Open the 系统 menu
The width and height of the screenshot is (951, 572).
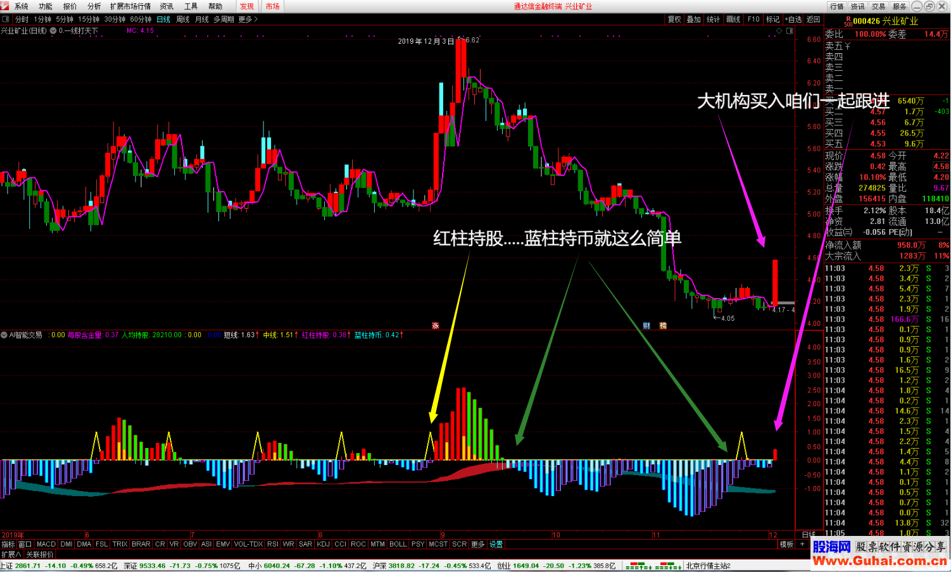click(x=22, y=6)
